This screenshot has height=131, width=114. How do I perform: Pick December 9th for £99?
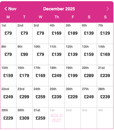pos(24,54)
